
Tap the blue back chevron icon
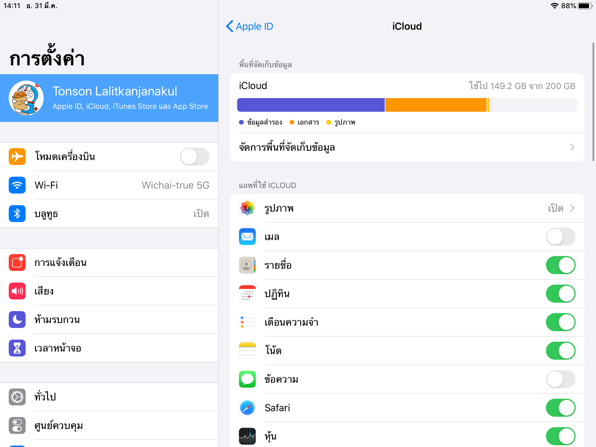click(x=230, y=26)
